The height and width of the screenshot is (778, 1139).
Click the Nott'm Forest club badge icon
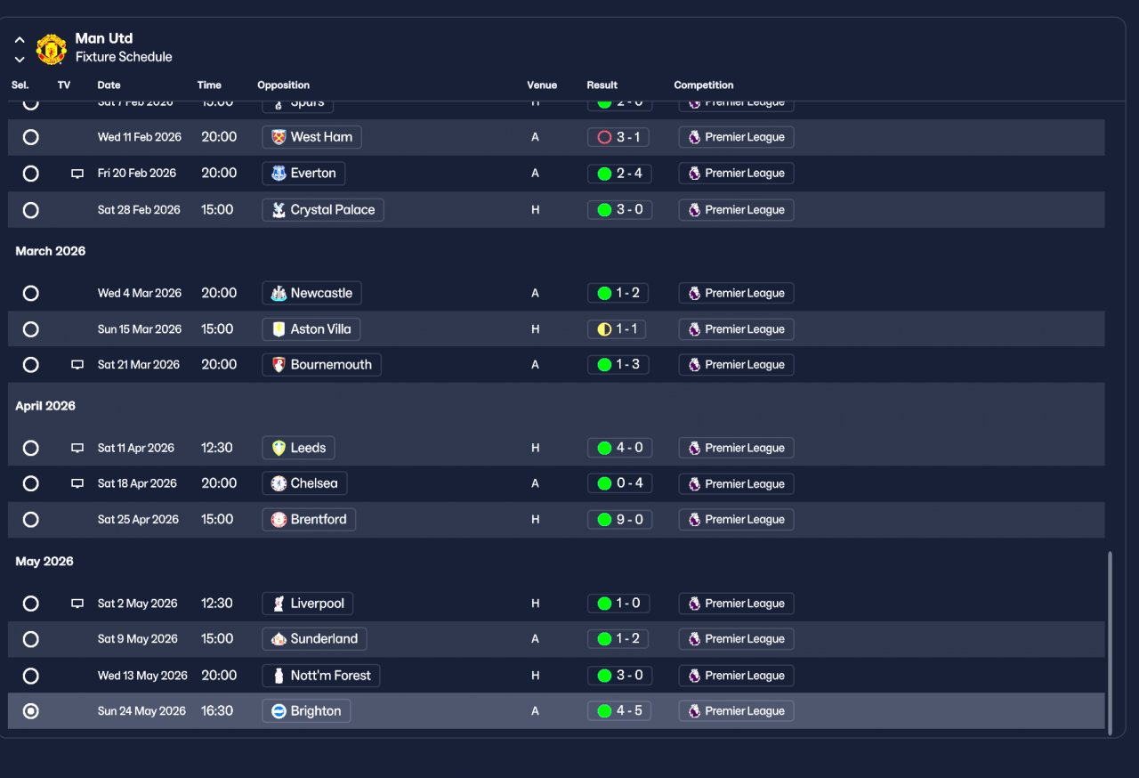279,676
